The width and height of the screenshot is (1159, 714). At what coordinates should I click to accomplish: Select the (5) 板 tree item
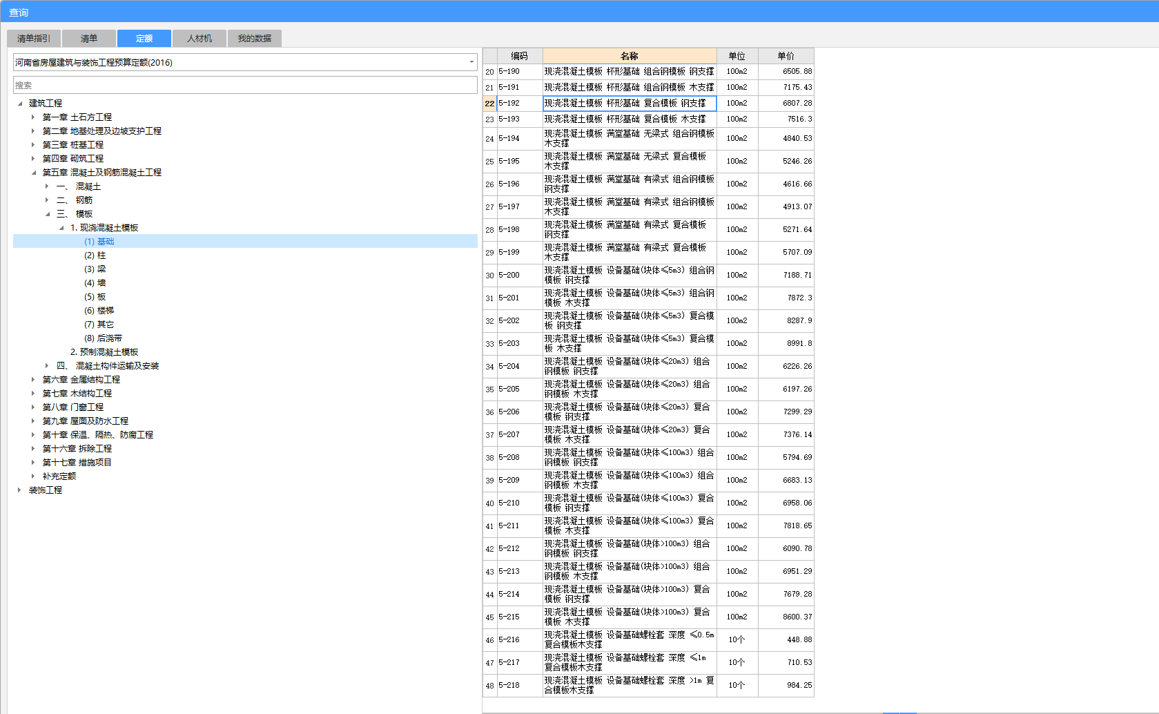(x=95, y=297)
